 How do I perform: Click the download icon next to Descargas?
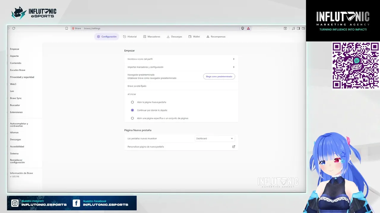[168, 37]
